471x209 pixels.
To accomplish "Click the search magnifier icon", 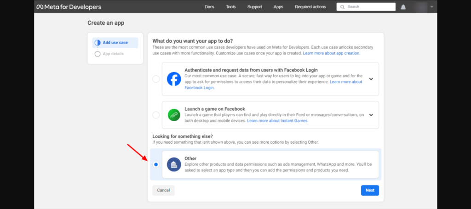I will pos(343,7).
